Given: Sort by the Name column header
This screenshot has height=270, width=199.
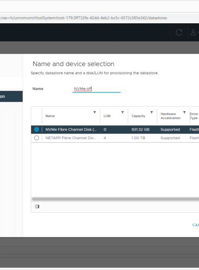Looking at the screenshot, I should coord(50,116).
